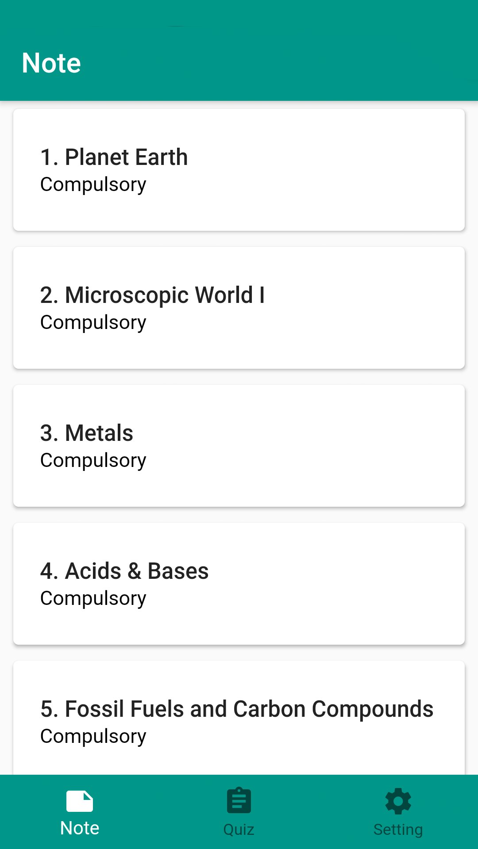Tap the Setting gear icon
The height and width of the screenshot is (849, 478).
[398, 801]
